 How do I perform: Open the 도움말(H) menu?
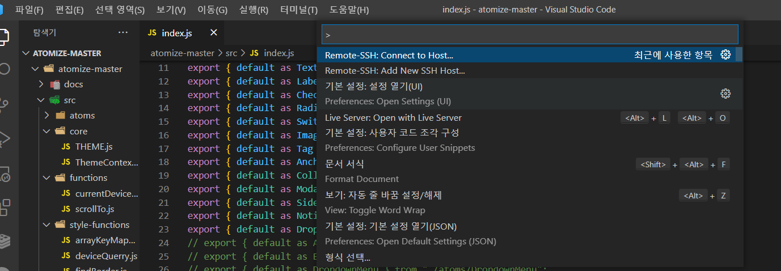point(349,10)
